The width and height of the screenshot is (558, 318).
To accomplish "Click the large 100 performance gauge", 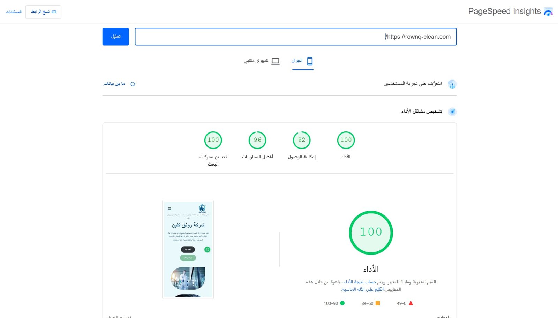I will (371, 233).
